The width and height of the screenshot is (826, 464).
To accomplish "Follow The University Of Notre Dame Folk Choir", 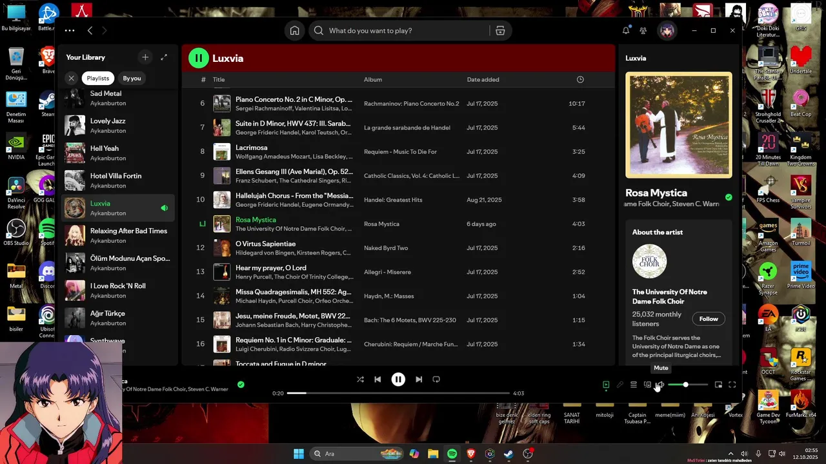I will pos(709,319).
